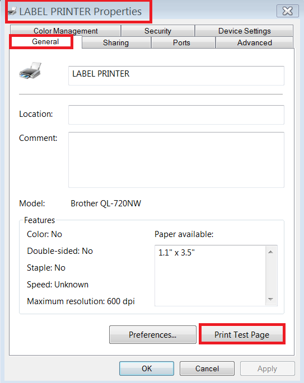Click the paper list scroll-down arrow
The image size is (304, 383).
(x=271, y=299)
